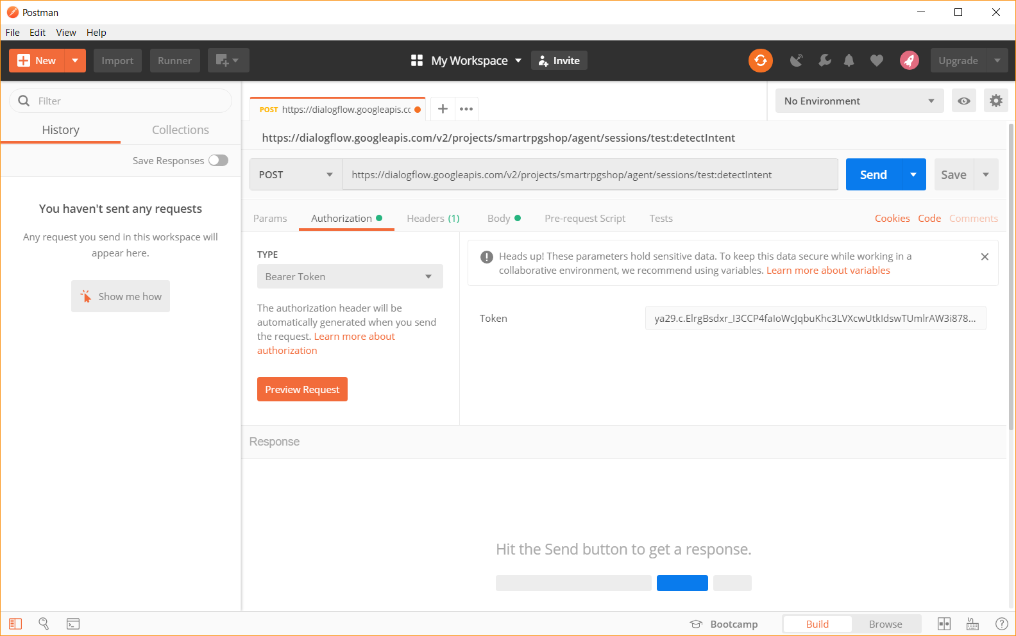Click the sync status icon
The width and height of the screenshot is (1016, 636).
tap(760, 60)
